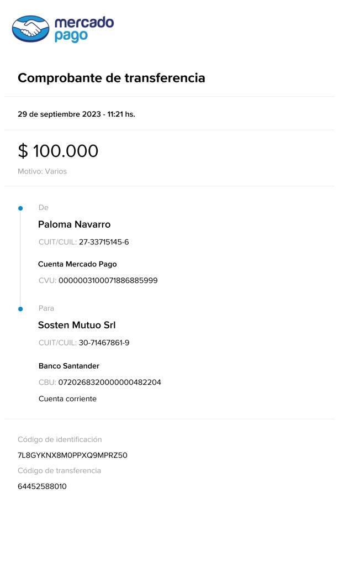The width and height of the screenshot is (339, 566).
Task: Click the 'Cuenta Mercado Pago' label
Action: point(77,264)
